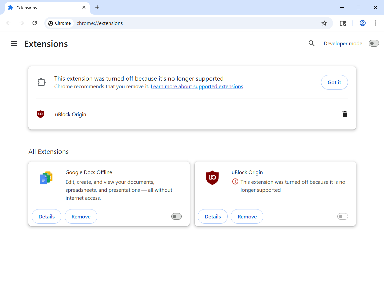Click the Google Docs Offline extension icon
Viewport: 384px width, 298px height.
pos(46,178)
